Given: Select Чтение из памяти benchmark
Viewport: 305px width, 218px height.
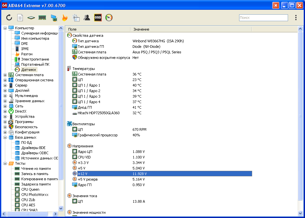Looking at the screenshot, I should click(36, 169).
